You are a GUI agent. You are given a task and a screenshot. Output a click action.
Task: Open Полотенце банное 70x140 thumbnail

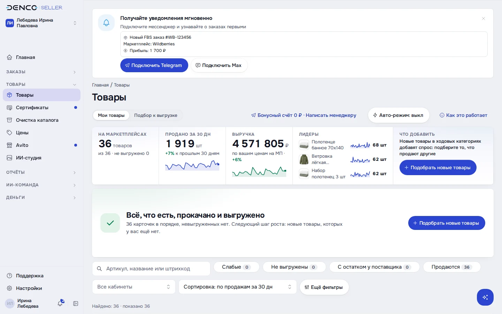coord(304,145)
